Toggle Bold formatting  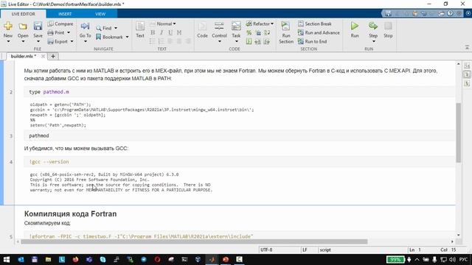point(153,32)
